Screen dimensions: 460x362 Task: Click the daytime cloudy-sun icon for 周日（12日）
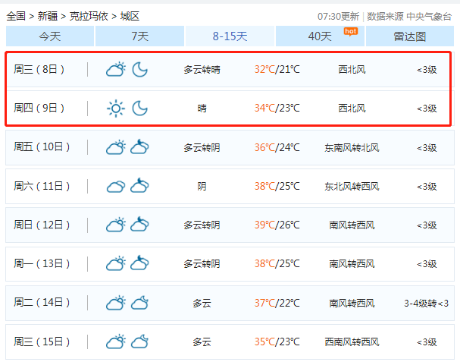pos(116,225)
